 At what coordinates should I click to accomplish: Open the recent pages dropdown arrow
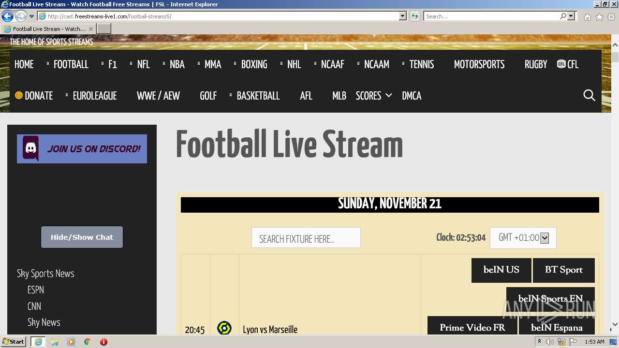(x=32, y=16)
